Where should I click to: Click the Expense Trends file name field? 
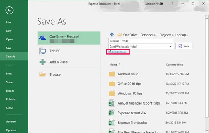pos(141,41)
